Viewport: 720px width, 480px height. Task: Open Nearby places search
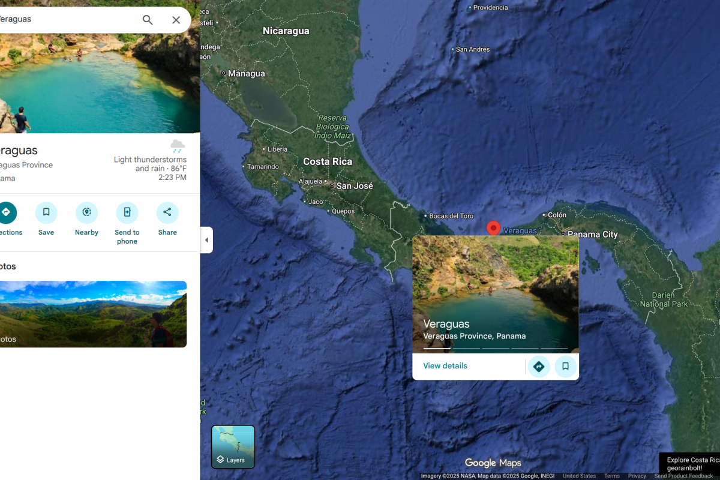point(86,212)
